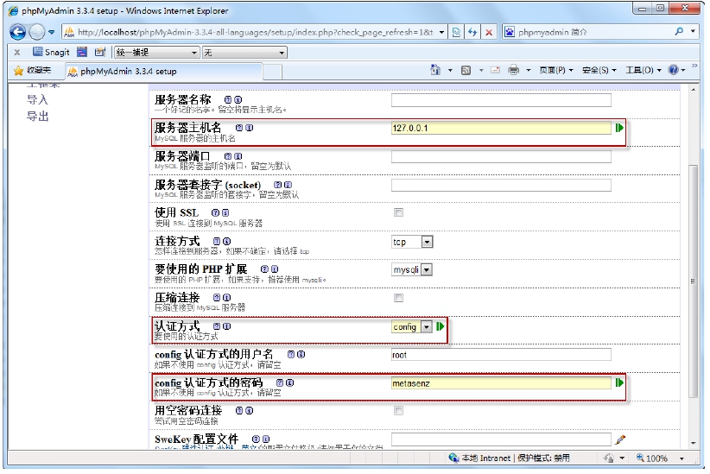Close the Snagit toolbar with X

point(16,53)
